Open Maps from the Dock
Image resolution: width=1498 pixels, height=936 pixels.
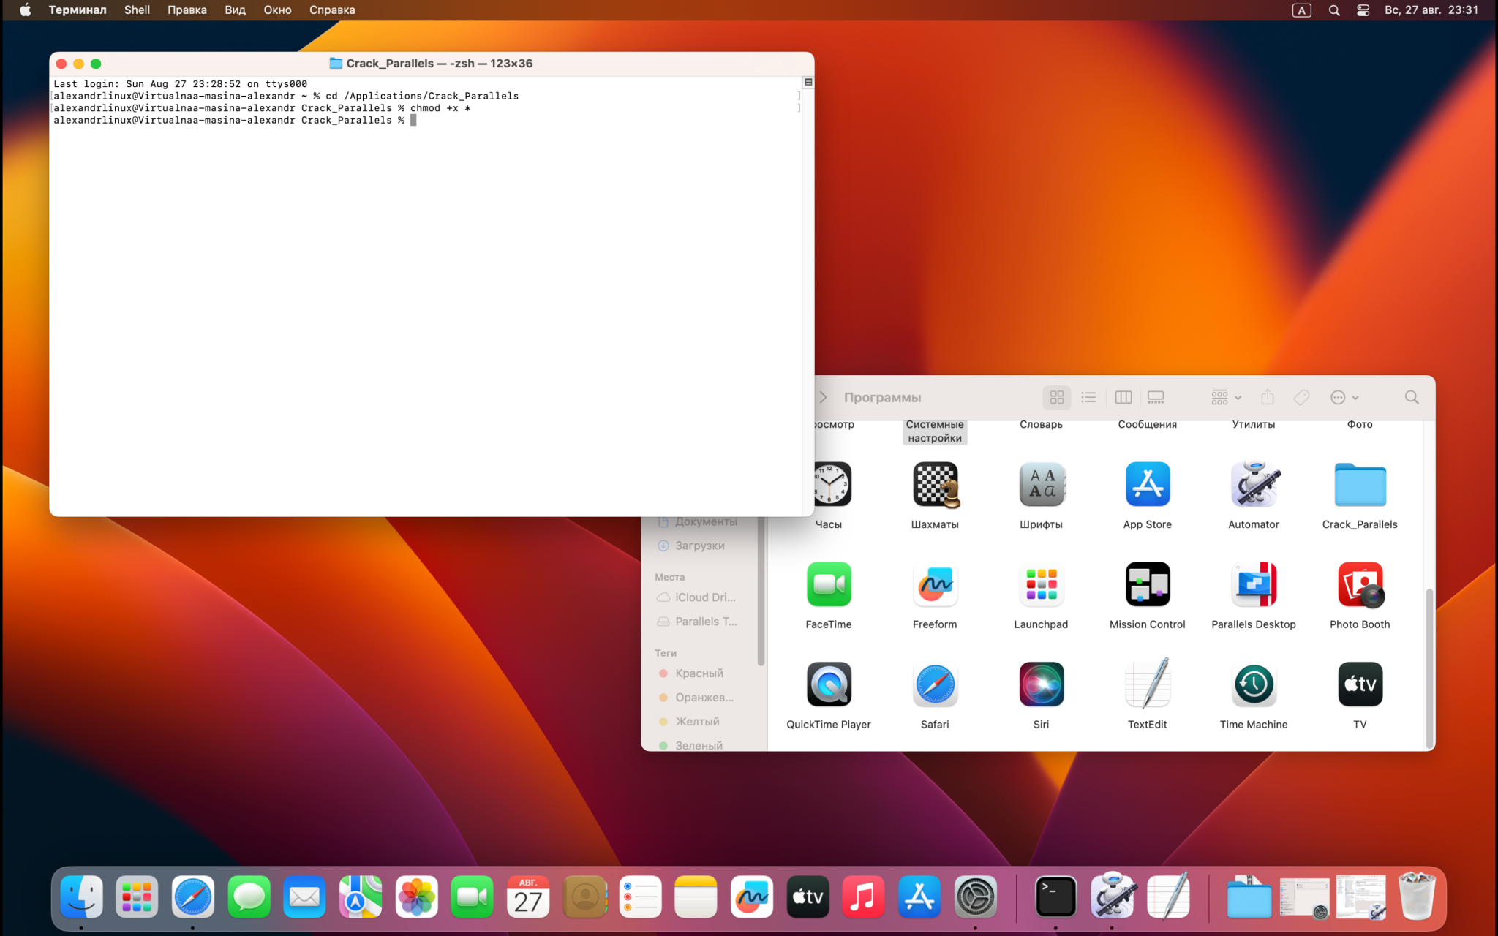(360, 897)
